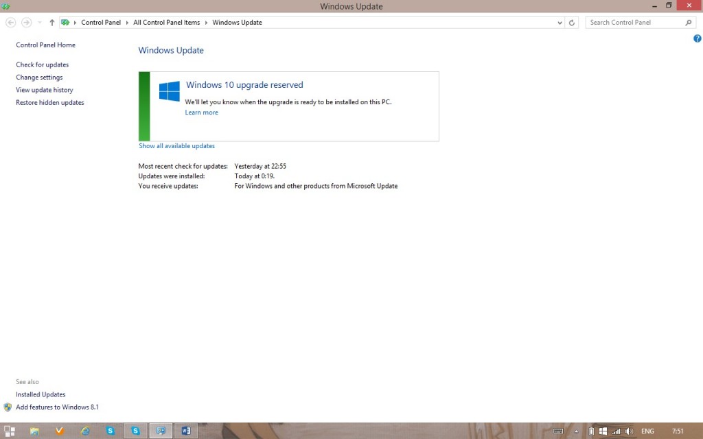This screenshot has height=439, width=703.
Task: Open the touch keyboard from the taskbar
Action: click(x=558, y=431)
